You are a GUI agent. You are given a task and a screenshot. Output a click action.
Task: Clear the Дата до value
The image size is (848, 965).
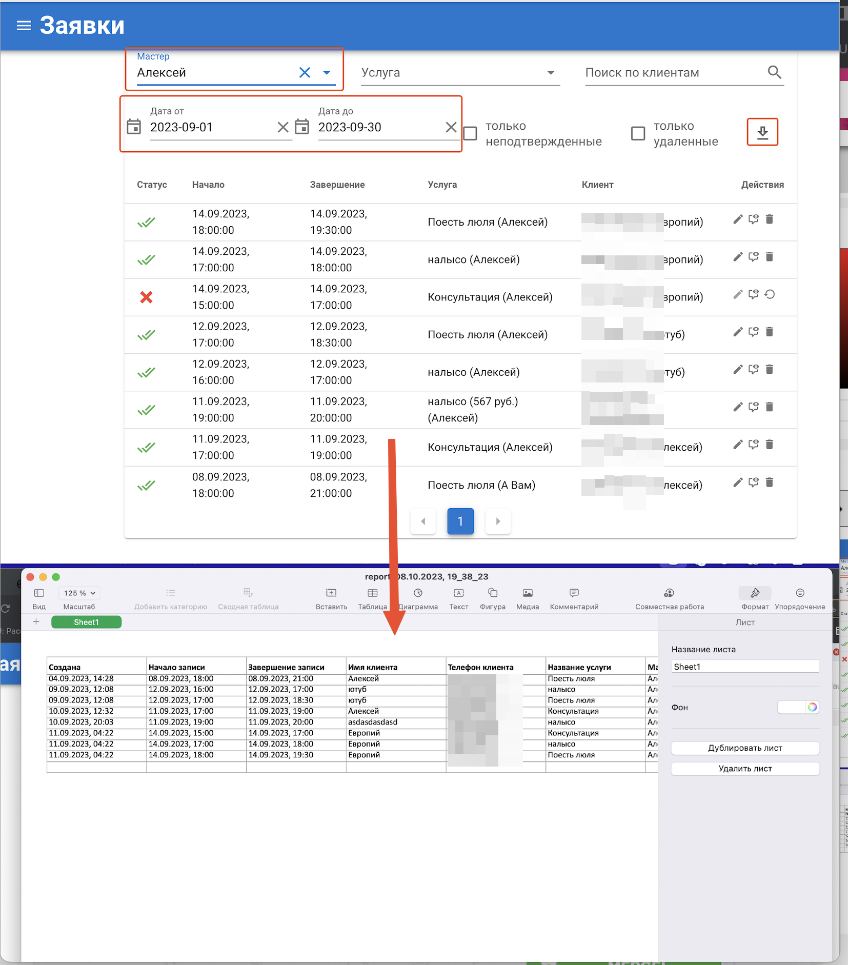pyautogui.click(x=451, y=127)
